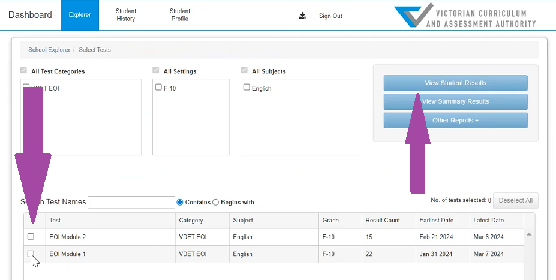
Task: Check the VDET EOI category box
Action: click(26, 87)
